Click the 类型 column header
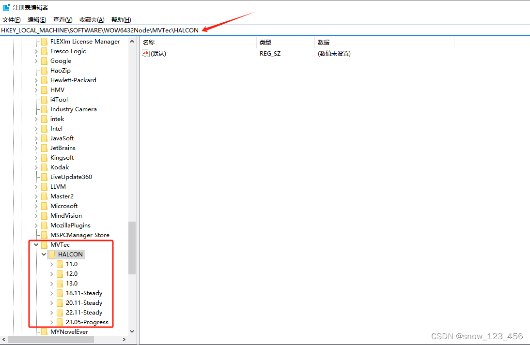Image resolution: width=530 pixels, height=345 pixels. pos(265,42)
